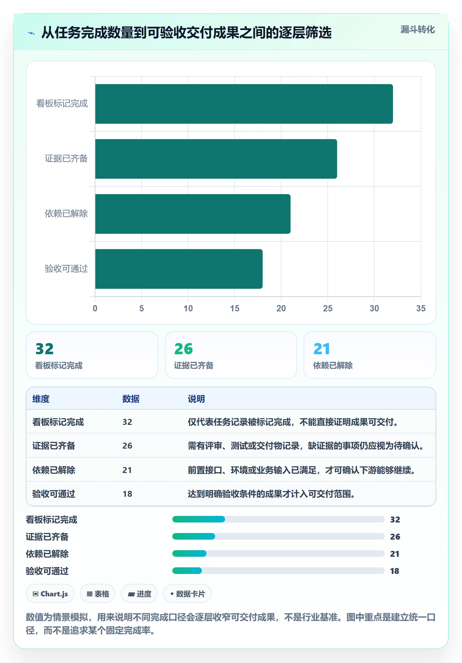Click the 维度 column header
Image resolution: width=462 pixels, height=663 pixels.
41,399
